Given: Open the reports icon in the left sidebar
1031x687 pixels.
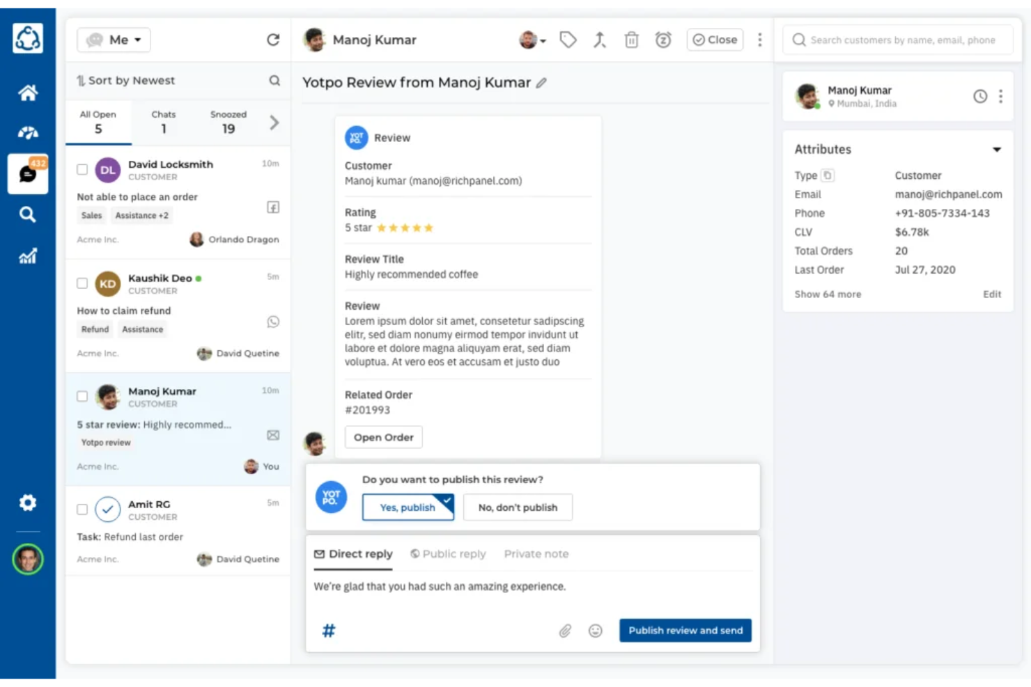Looking at the screenshot, I should coord(27,256).
